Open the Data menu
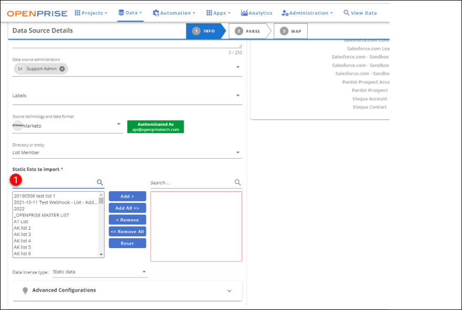Image resolution: width=462 pixels, height=310 pixels. pos(130,13)
